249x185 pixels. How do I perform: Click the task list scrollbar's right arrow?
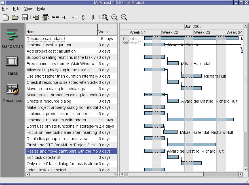pos(115,174)
